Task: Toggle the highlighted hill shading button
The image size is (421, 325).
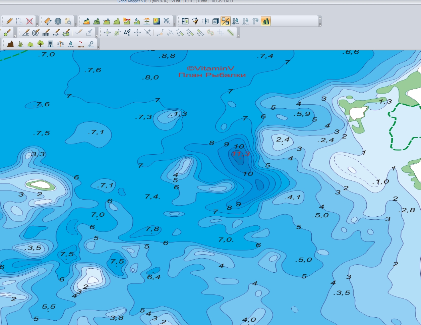Action: [266, 21]
